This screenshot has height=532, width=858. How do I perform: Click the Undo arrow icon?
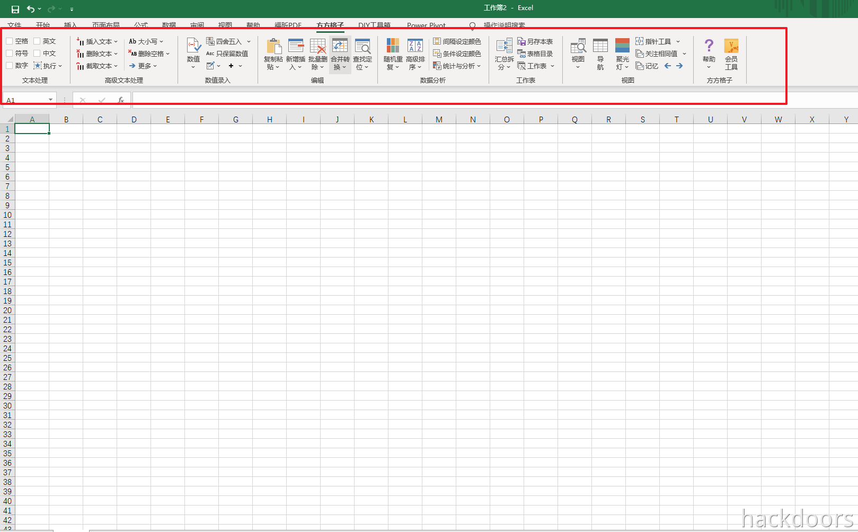click(31, 9)
